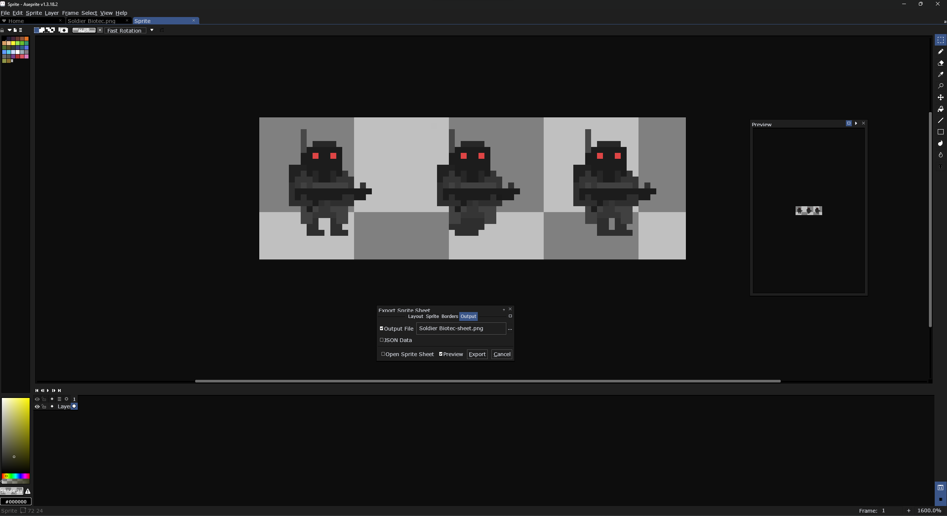Pick a hue on the spectrum bar
The image size is (947, 516).
click(16, 476)
